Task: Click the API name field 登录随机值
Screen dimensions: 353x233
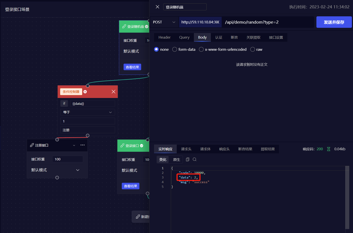Action: [x=185, y=7]
